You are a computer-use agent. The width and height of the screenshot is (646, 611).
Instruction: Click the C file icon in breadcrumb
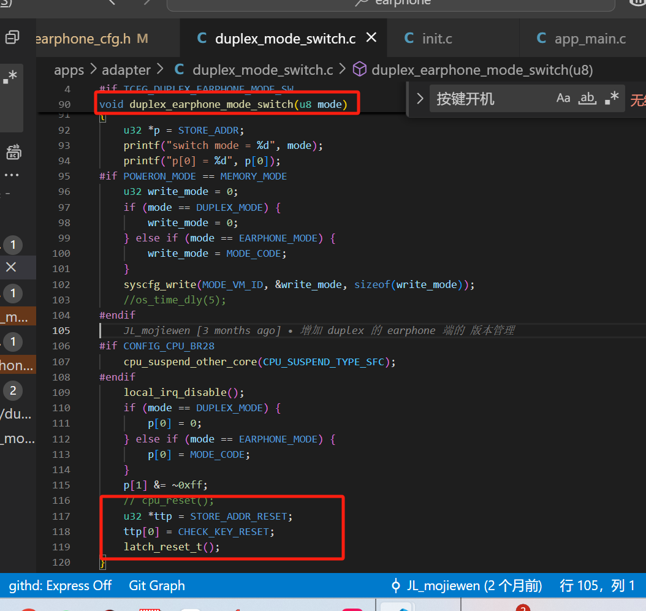pyautogui.click(x=179, y=69)
